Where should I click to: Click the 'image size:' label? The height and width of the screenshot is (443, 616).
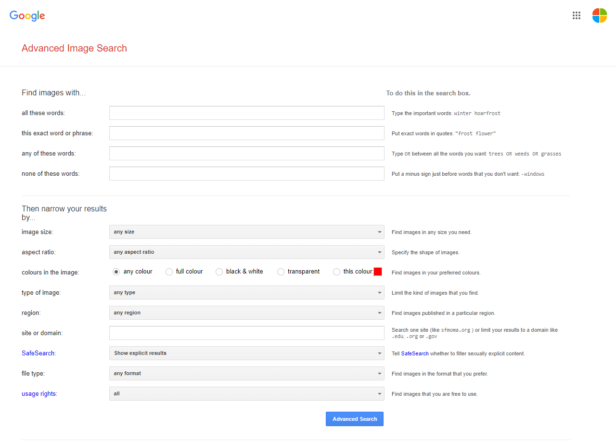pos(38,232)
